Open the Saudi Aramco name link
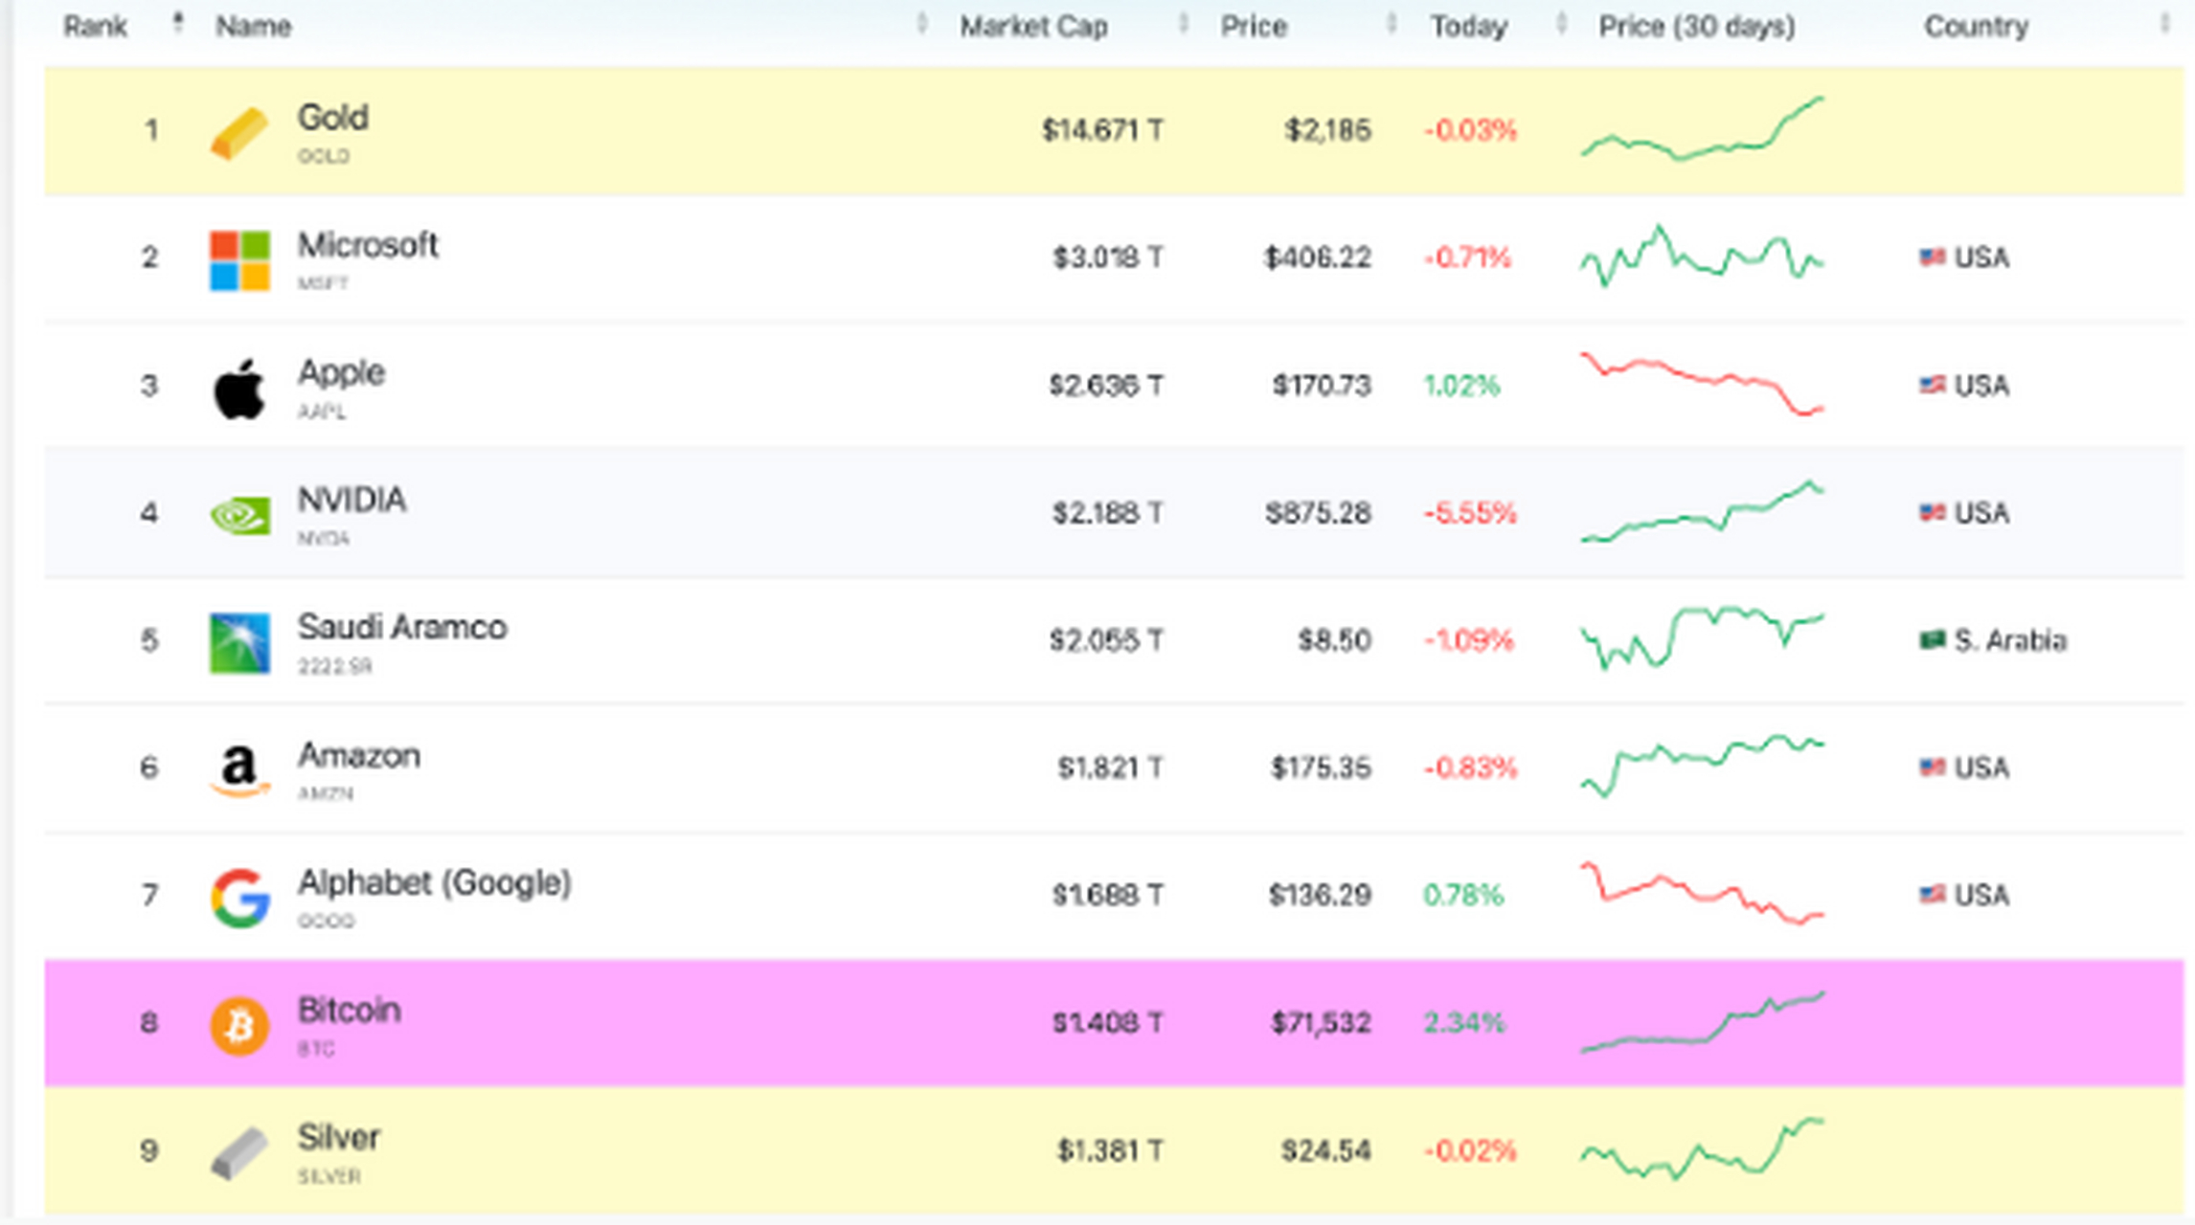 pyautogui.click(x=402, y=628)
